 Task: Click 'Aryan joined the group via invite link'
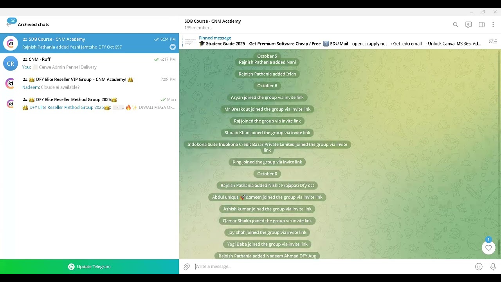(267, 98)
